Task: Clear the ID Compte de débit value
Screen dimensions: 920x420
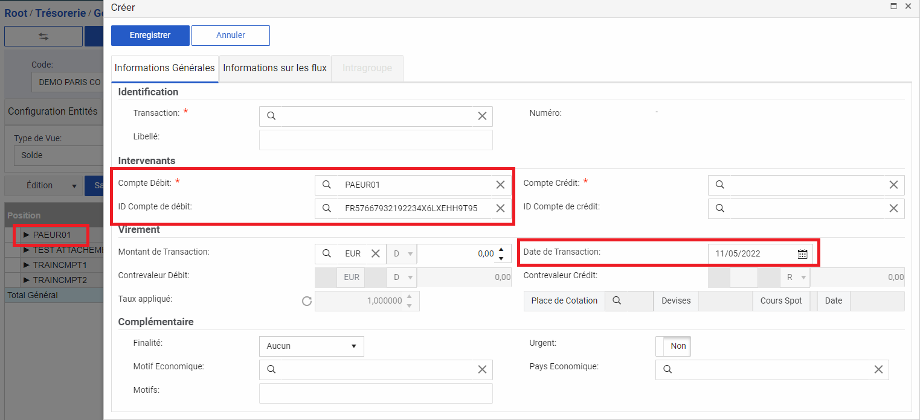Action: pyautogui.click(x=500, y=208)
